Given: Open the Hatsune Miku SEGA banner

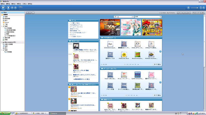Looking at the screenshot, I should [131, 27].
